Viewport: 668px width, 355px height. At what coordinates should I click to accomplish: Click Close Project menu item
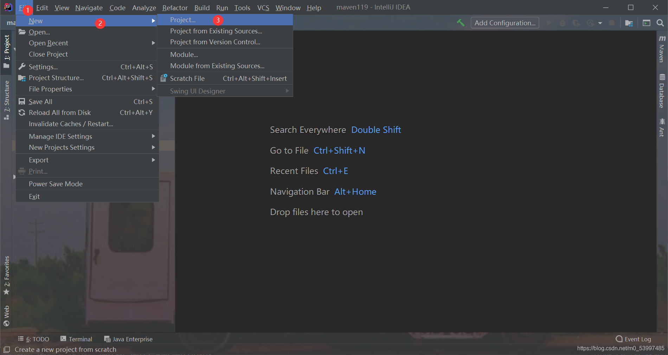[x=87, y=54]
